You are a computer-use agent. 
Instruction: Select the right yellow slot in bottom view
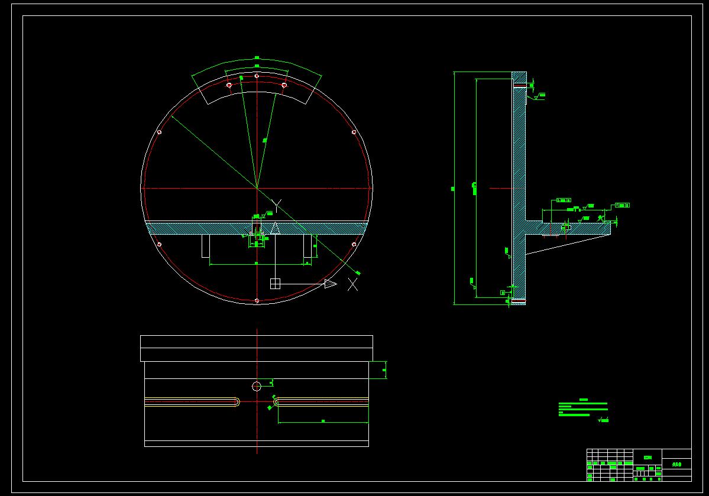click(322, 402)
